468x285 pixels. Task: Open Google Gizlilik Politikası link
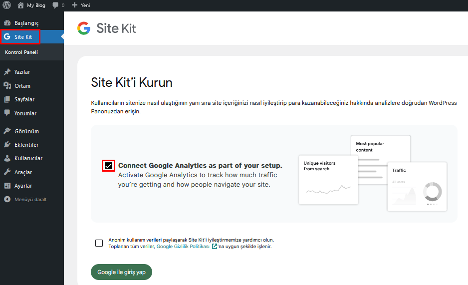click(183, 247)
